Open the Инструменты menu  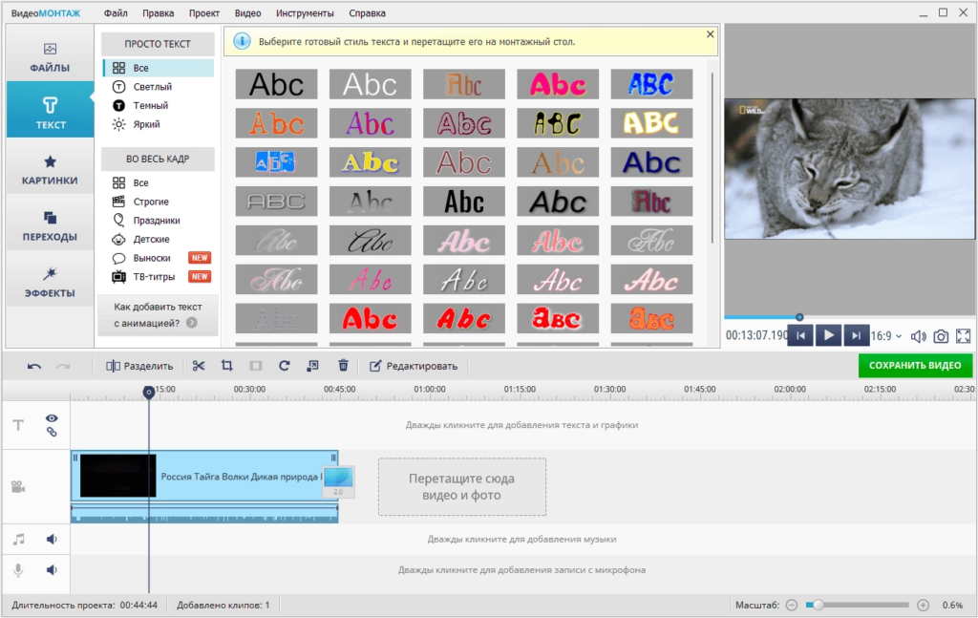305,13
